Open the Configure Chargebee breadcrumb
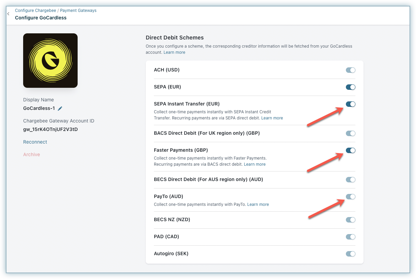The image size is (416, 279). [36, 11]
